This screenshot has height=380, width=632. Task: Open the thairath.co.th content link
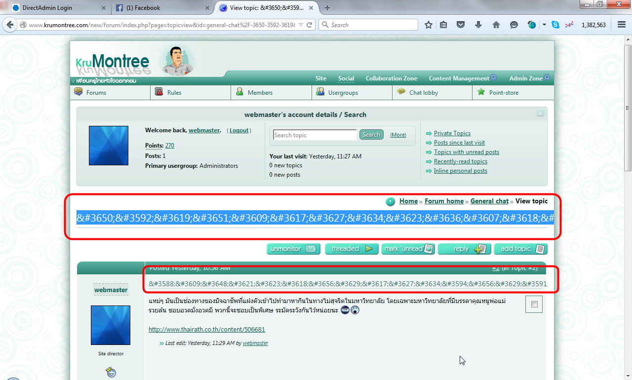[207, 329]
